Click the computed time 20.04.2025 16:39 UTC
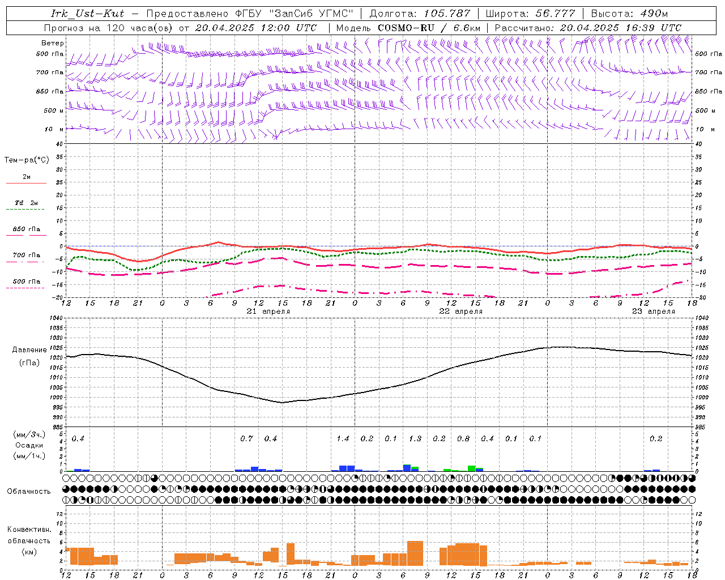This screenshot has width=725, height=580. [621, 27]
